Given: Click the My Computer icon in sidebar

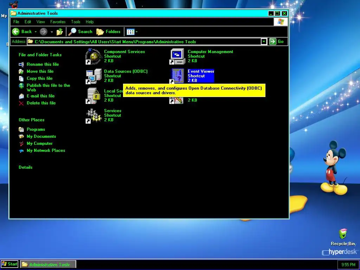Looking at the screenshot, I should (x=21, y=144).
